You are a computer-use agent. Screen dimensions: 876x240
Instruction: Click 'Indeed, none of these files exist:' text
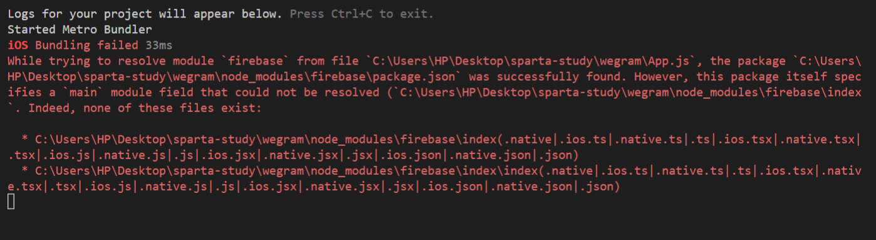point(145,108)
